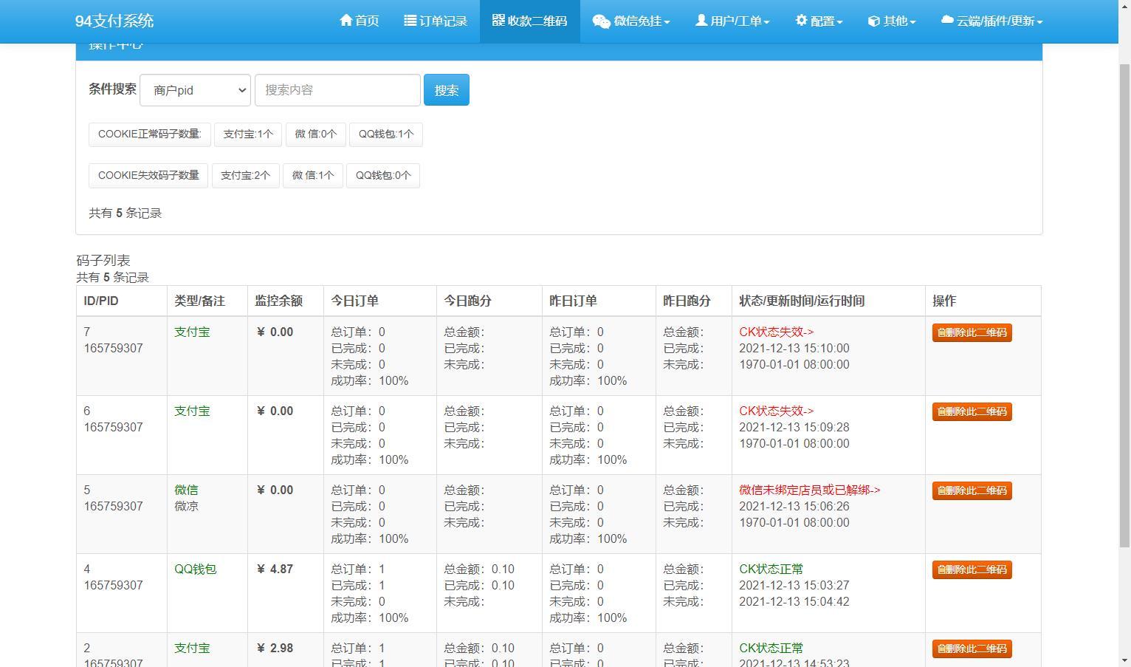Image resolution: width=1131 pixels, height=667 pixels.
Task: Click the 搜索内容 input field
Action: point(337,89)
